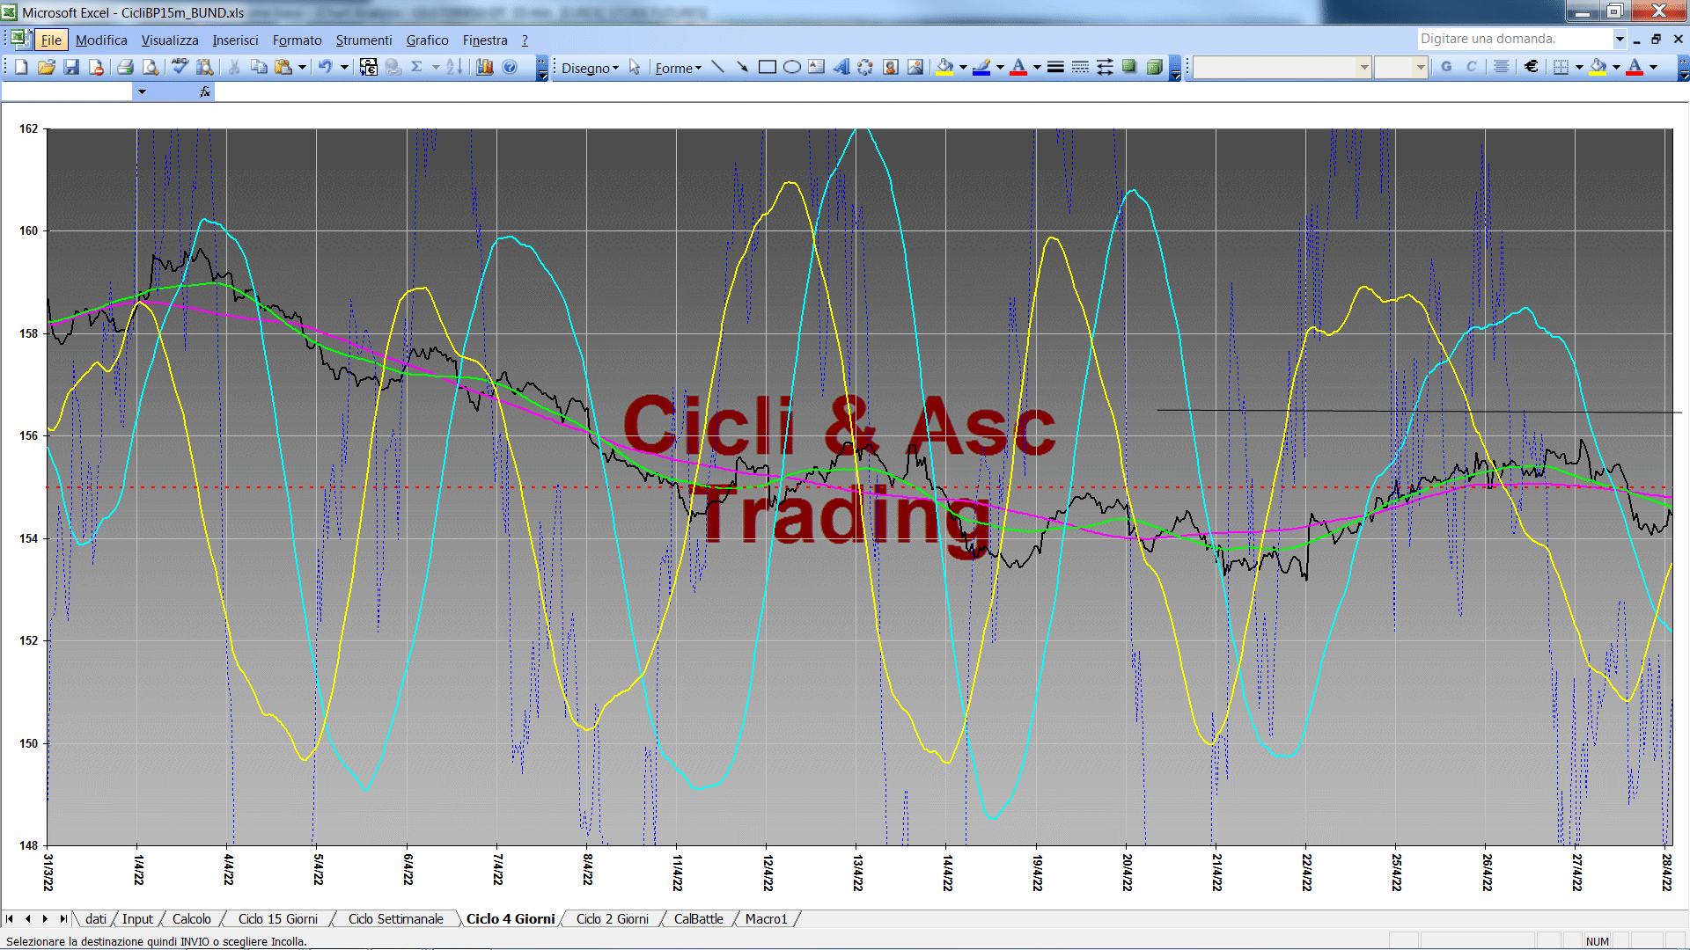Create a new workbook with the New icon
Viewport: 1690px width, 950px height.
pos(21,67)
